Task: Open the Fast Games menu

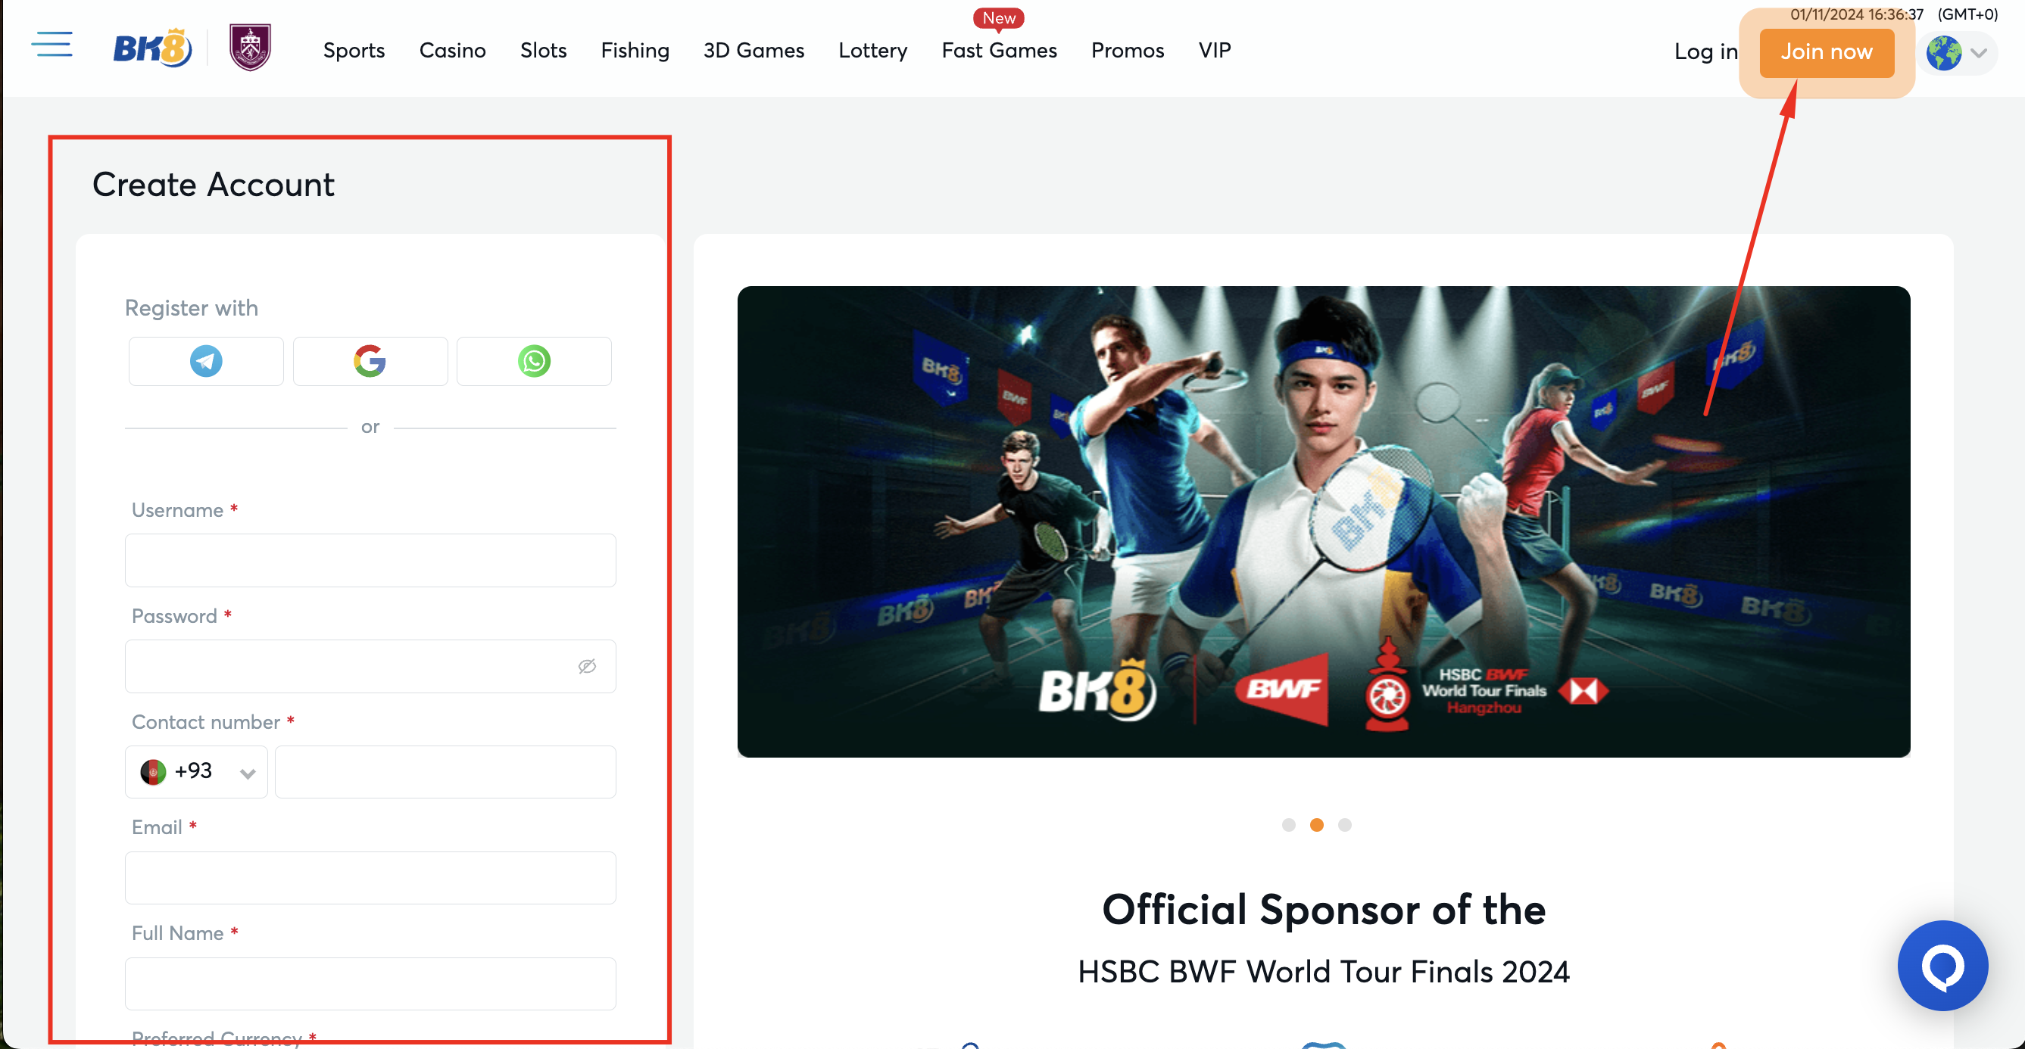Action: (998, 50)
